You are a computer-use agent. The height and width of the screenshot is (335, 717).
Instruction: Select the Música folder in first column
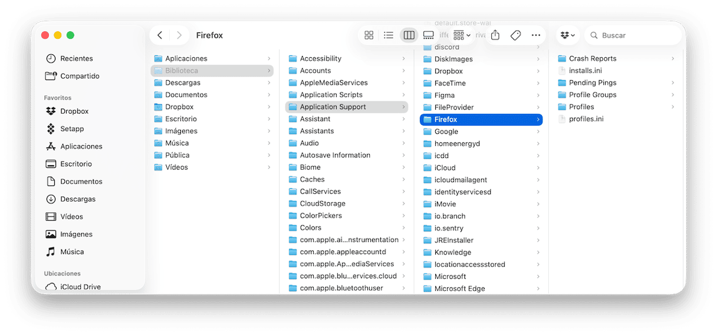[x=212, y=143]
